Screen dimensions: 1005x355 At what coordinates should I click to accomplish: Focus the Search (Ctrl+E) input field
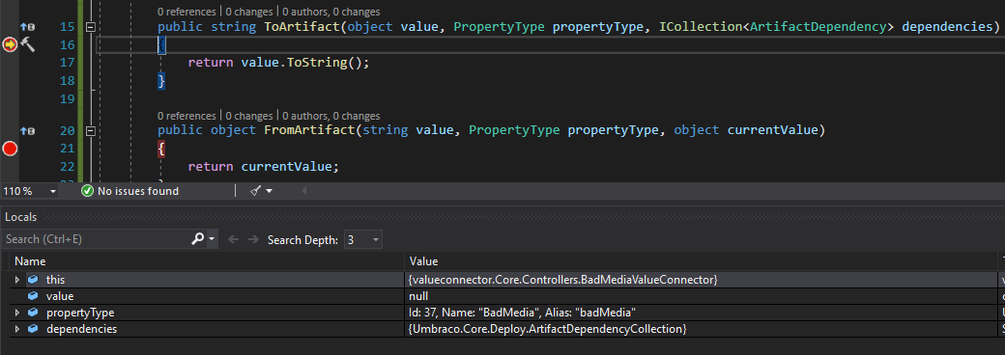click(96, 239)
